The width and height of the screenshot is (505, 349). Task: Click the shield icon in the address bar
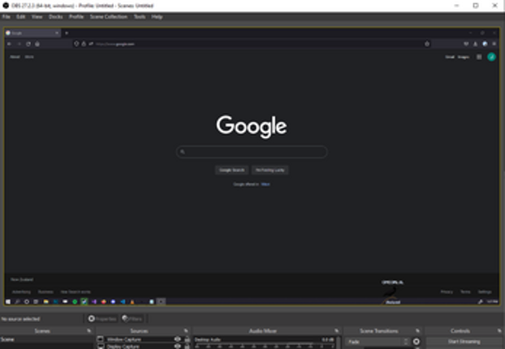coord(76,44)
